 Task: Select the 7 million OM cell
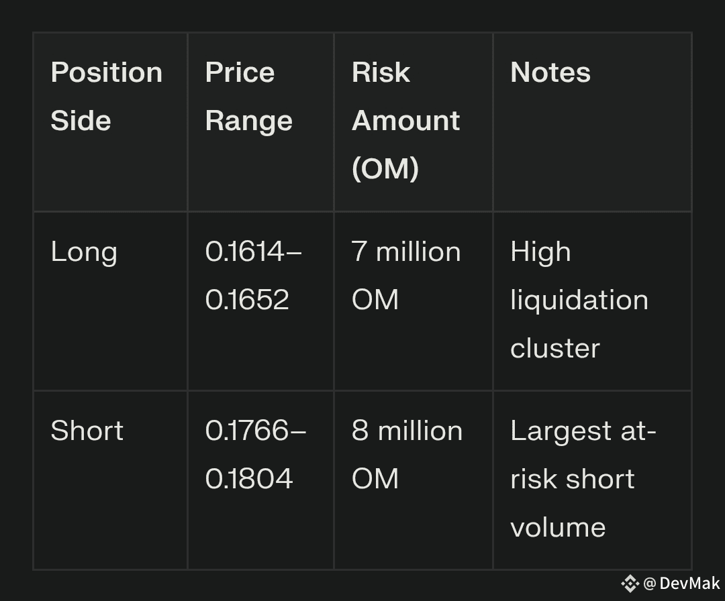pyautogui.click(x=414, y=301)
